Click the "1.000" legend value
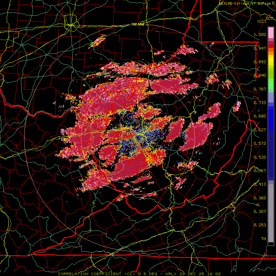 (x=260, y=34)
